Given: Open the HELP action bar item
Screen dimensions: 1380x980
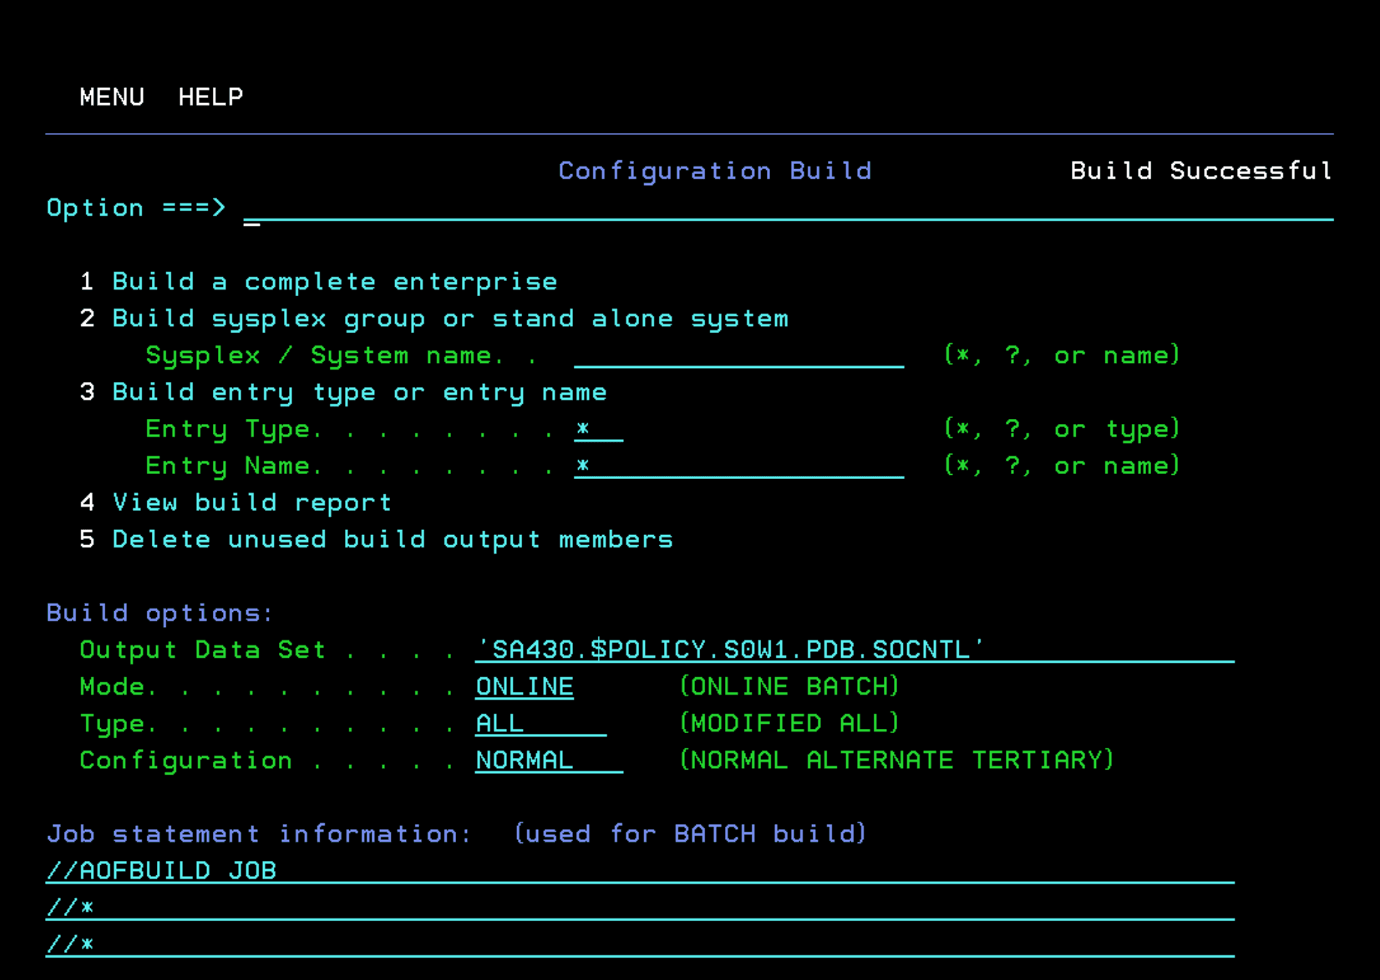Looking at the screenshot, I should pos(211,97).
